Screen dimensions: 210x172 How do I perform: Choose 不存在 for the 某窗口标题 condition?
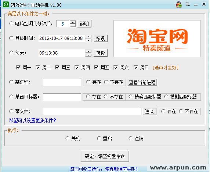[x=113, y=97]
